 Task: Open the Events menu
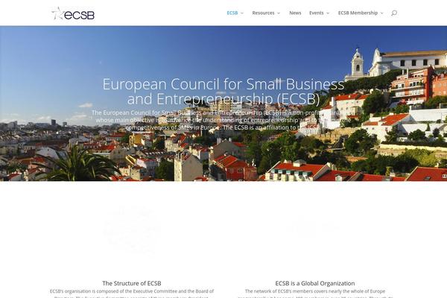[317, 13]
